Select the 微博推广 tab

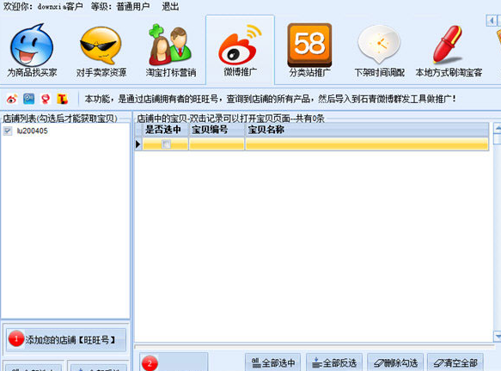click(x=240, y=51)
